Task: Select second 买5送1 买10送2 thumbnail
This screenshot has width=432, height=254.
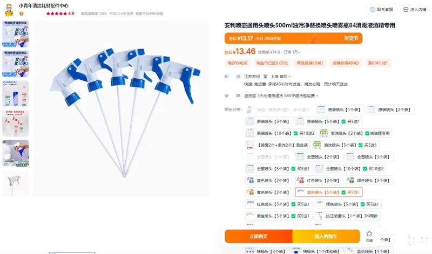Action: coord(16,64)
